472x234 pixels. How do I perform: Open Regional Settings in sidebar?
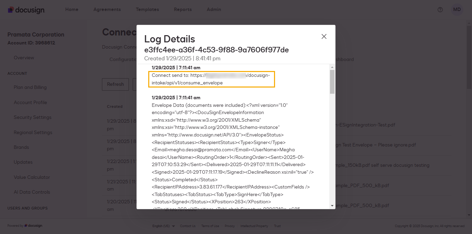(33, 133)
